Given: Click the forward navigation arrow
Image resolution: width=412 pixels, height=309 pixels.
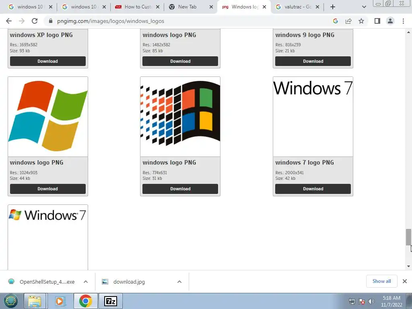Looking at the screenshot, I should coord(22,21).
